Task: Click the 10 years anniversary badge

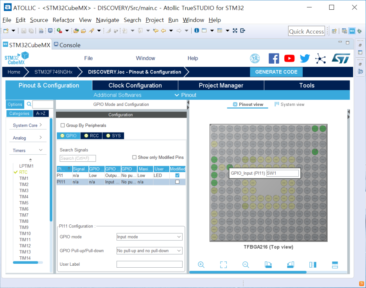Action: coord(255,58)
